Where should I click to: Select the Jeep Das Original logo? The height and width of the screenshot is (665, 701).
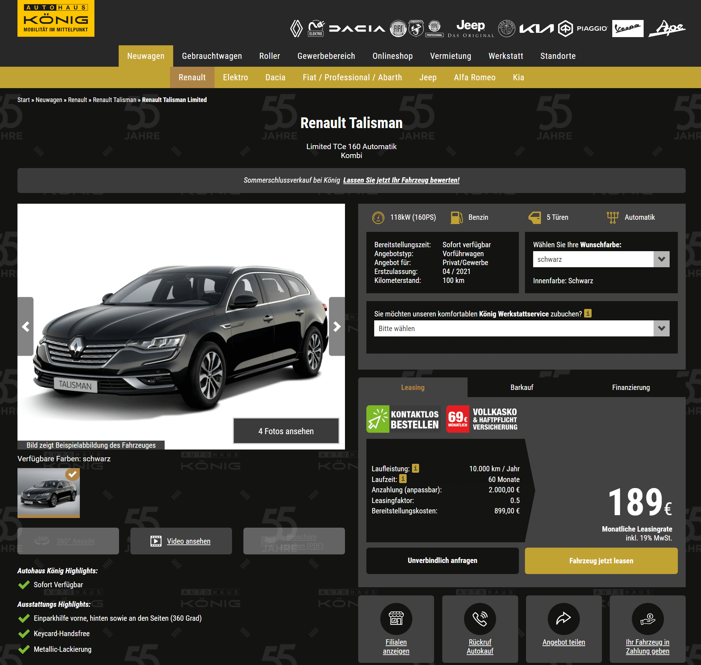coord(471,29)
